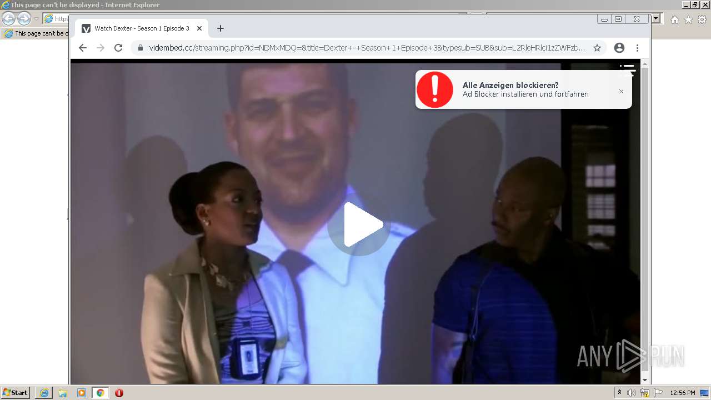Image resolution: width=711 pixels, height=400 pixels.
Task: Go forward in Chrome
Action: [x=101, y=48]
